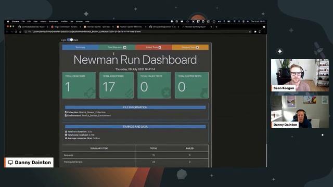Open the Bookmarks menu

tap(54, 21)
